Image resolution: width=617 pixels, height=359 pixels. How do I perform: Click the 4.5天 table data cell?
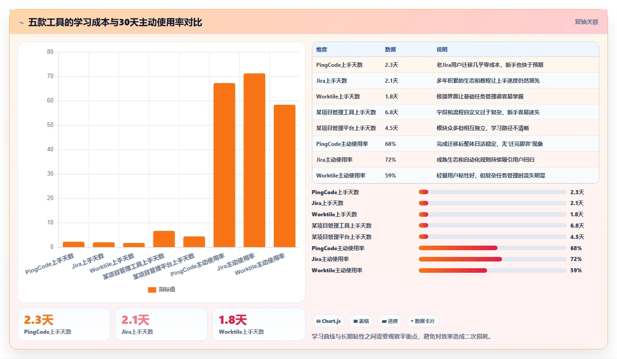click(x=392, y=128)
